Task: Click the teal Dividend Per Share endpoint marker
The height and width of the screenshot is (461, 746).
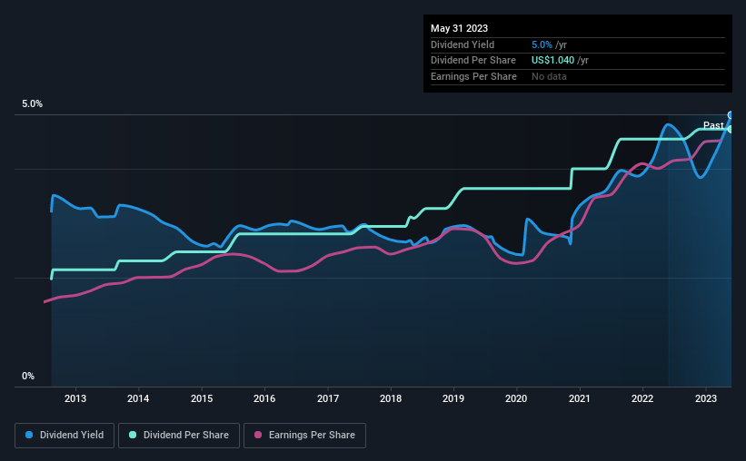Action: (x=731, y=129)
